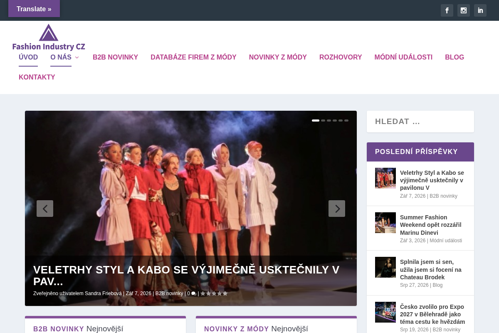
Task: Open the MÓDNÍ UDÁLOSTI menu item
Action: tap(403, 57)
